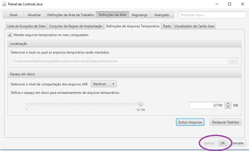Click the Aplicar button
249x151 pixels.
[x=209, y=143]
